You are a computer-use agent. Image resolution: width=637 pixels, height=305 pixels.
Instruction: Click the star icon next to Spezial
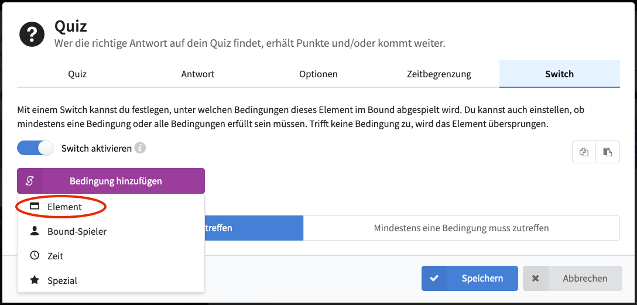(35, 280)
